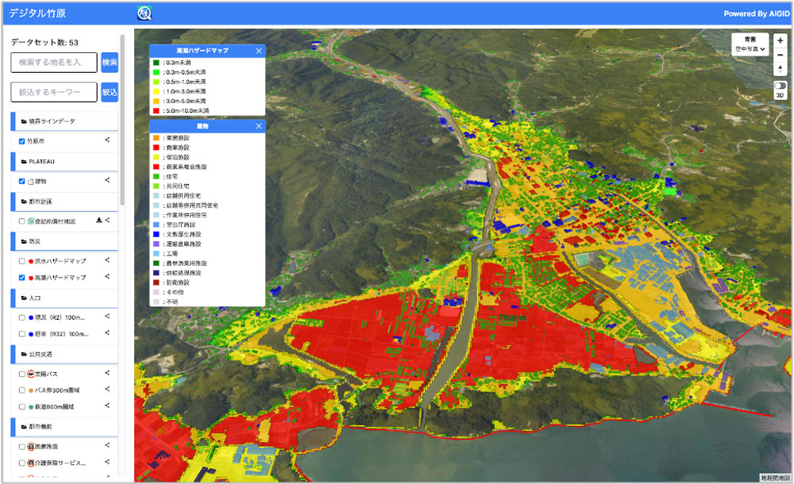Click the place name search input field

(54, 63)
